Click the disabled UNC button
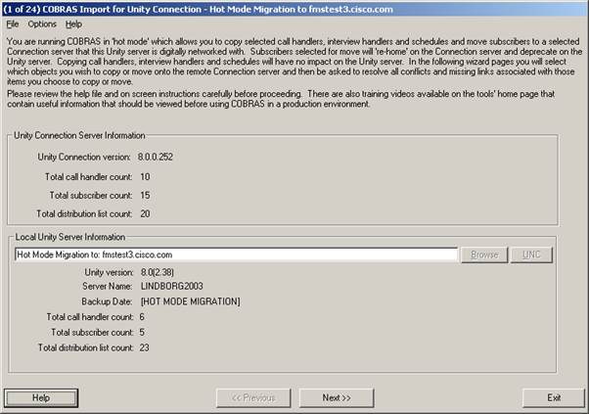Viewport: 589px width, 414px height. pos(531,254)
